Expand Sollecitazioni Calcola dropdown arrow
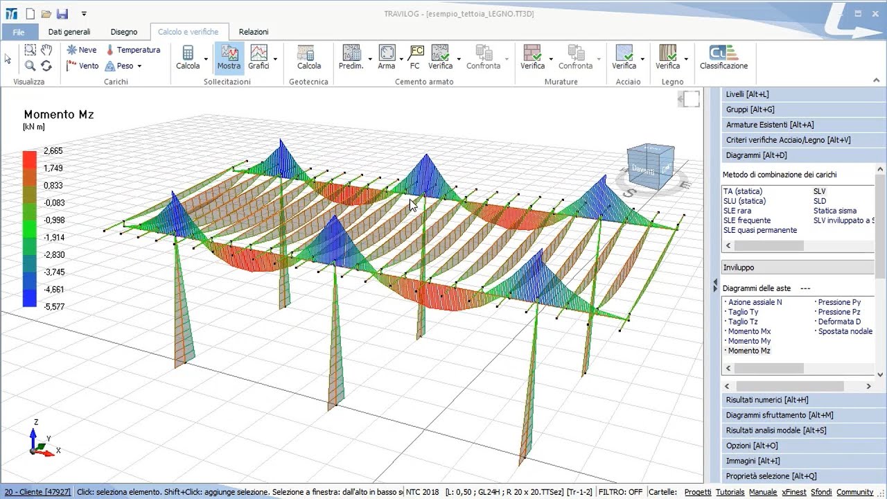This screenshot has height=499, width=887. [206, 60]
